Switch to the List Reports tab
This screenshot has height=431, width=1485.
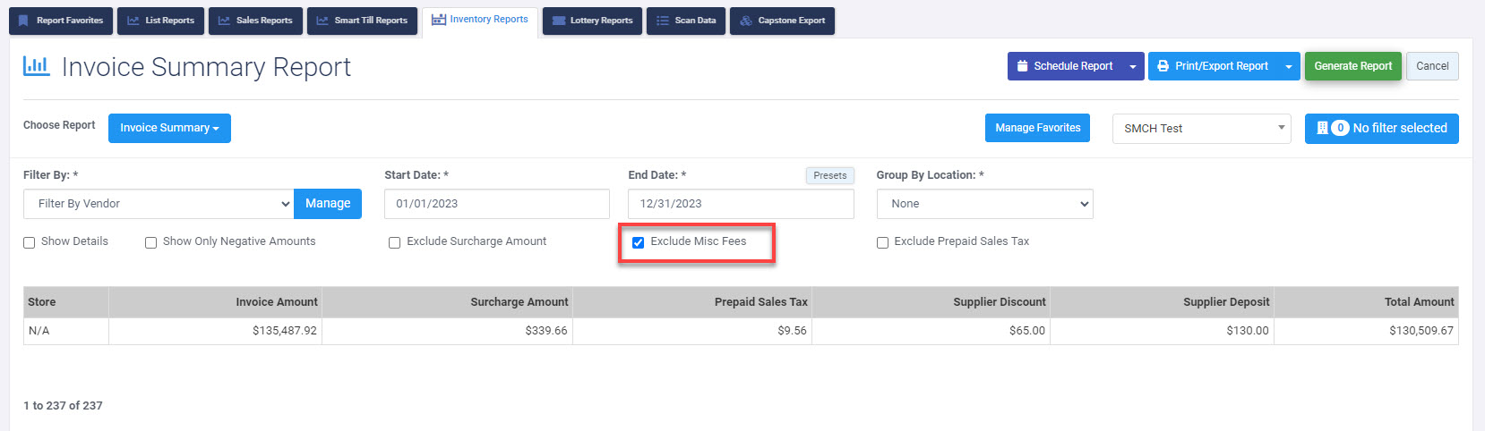coord(161,21)
